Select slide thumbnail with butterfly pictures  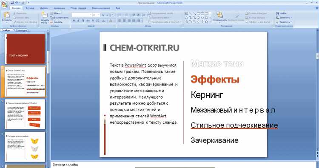25,147
